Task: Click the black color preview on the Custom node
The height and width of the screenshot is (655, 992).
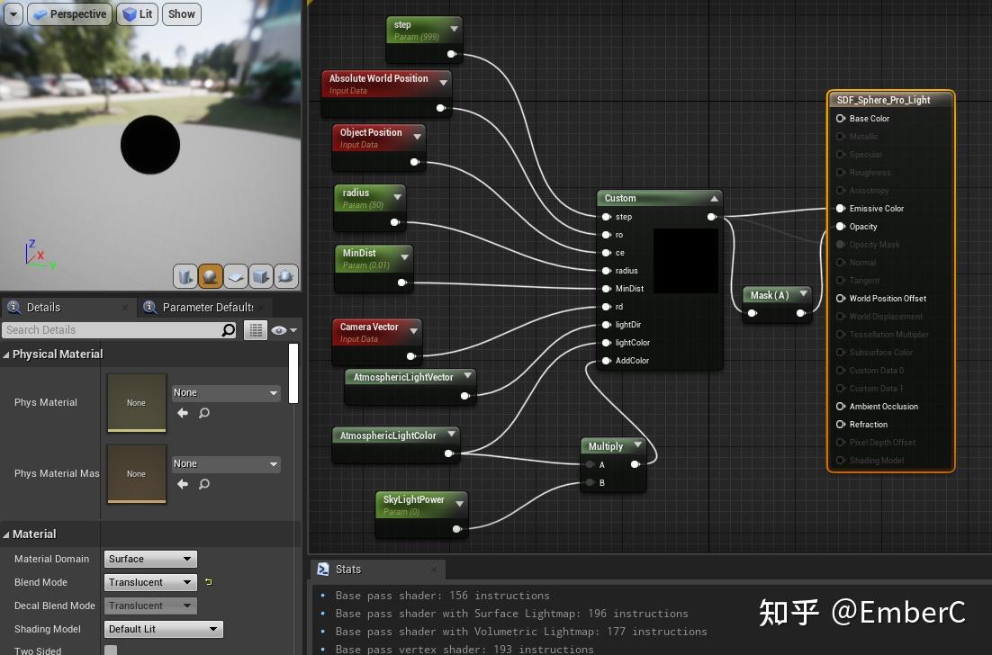Action: (685, 261)
